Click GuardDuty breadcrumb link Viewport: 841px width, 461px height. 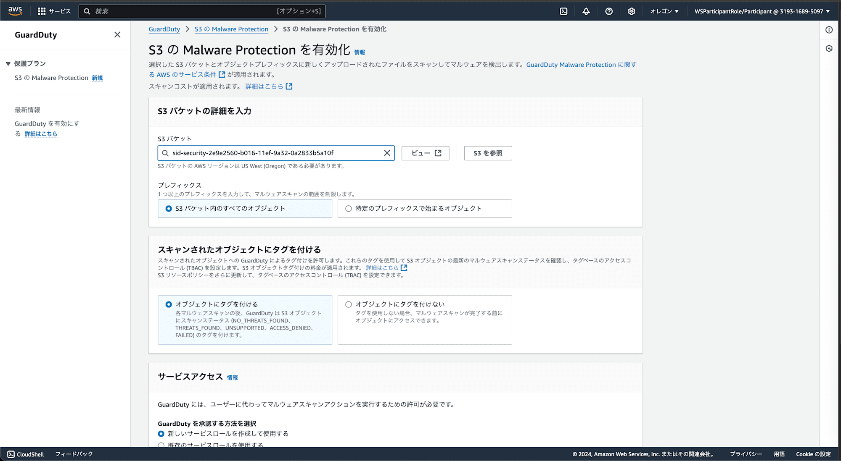[x=164, y=29]
